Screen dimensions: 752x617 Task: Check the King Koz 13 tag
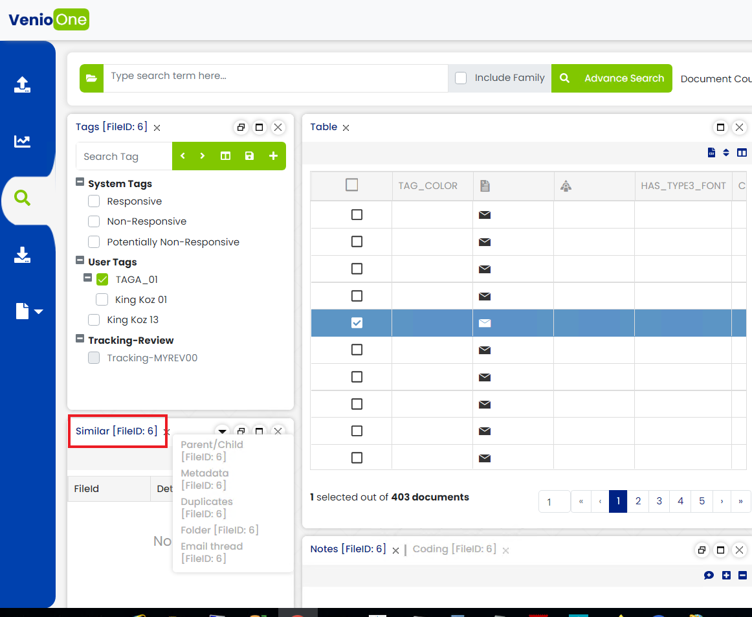coord(94,320)
